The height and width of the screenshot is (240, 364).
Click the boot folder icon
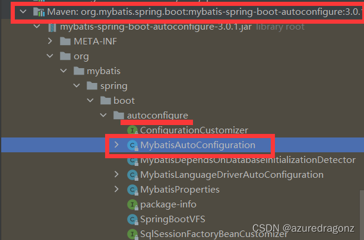105,101
